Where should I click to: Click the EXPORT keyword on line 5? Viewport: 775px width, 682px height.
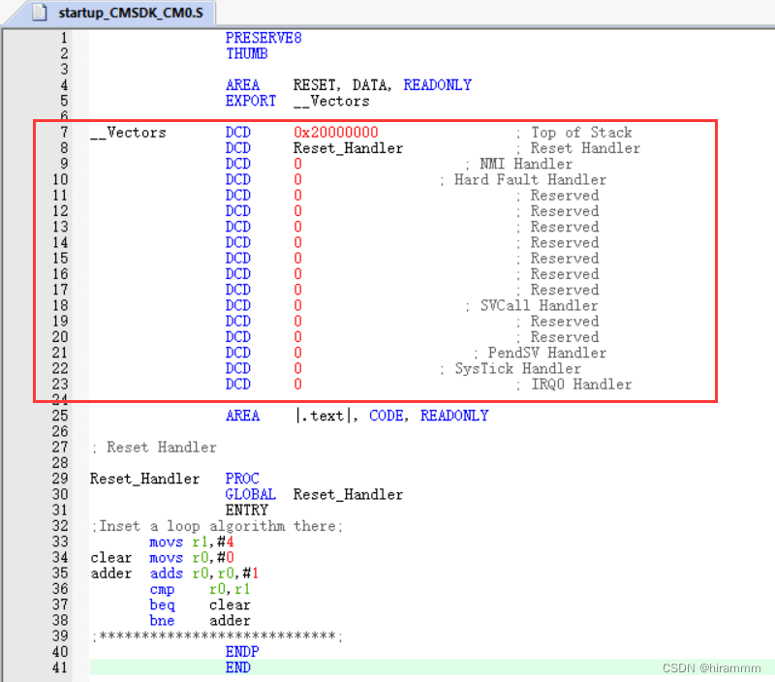(x=251, y=100)
